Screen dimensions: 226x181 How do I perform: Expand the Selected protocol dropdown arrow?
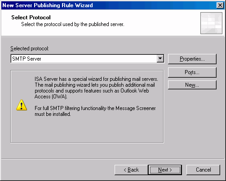[x=160, y=58]
